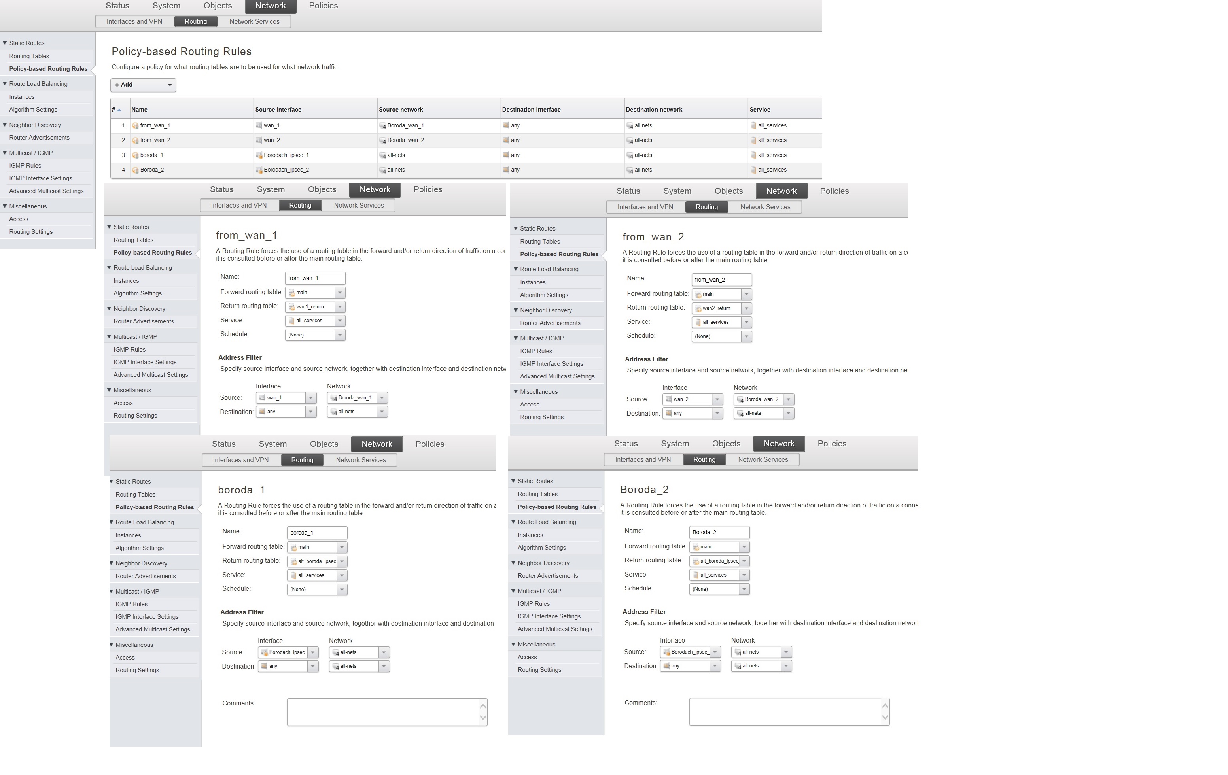The height and width of the screenshot is (775, 1228).
Task: Collapse the Static Routes section at top-left
Action: (5, 43)
